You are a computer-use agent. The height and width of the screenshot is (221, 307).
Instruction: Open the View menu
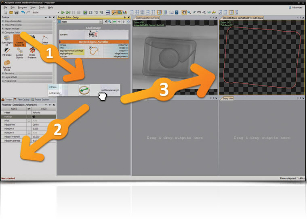33,7
